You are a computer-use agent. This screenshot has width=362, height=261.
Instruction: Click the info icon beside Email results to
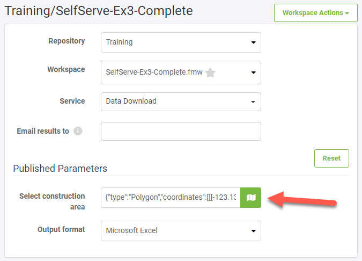(78, 131)
